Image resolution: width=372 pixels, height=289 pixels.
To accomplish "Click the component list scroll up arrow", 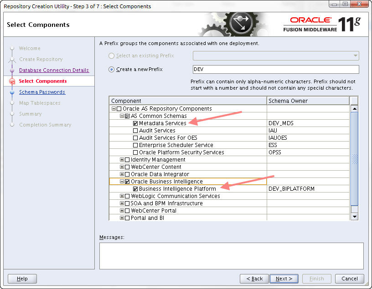I will (354, 109).
